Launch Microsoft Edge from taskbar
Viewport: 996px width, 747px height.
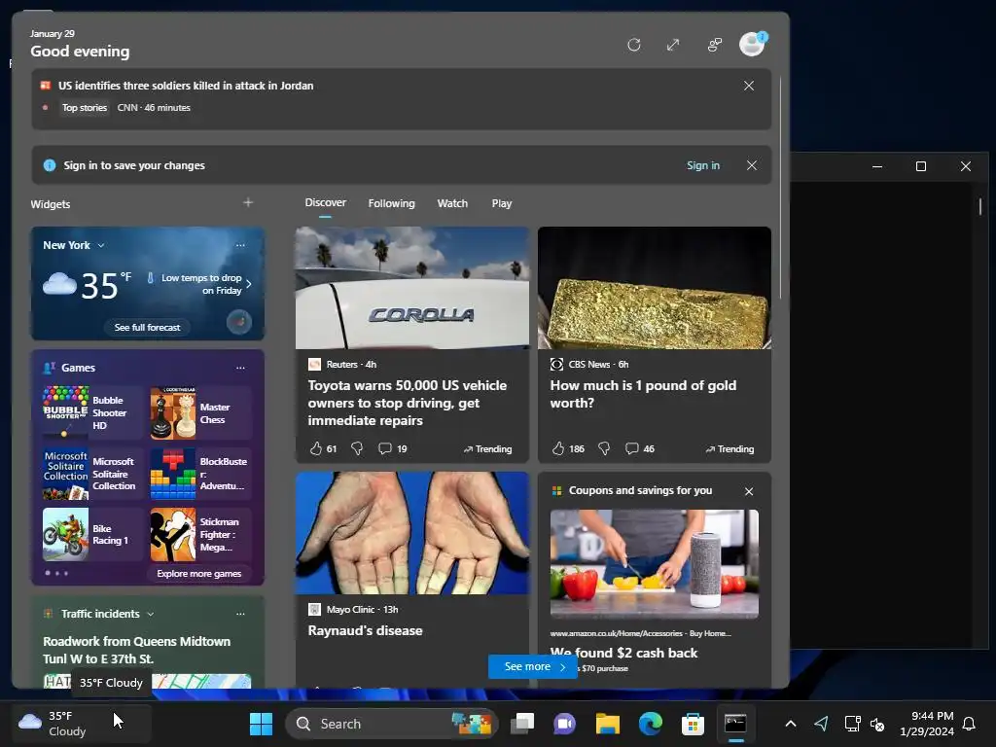pyautogui.click(x=650, y=724)
